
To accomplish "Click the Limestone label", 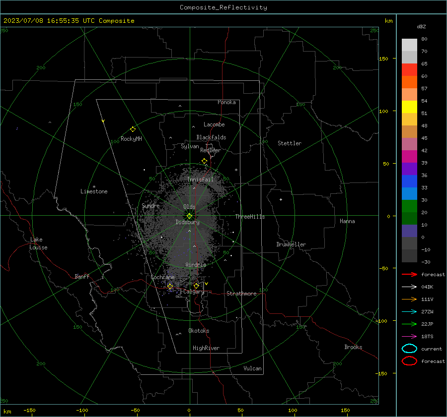I will [94, 191].
